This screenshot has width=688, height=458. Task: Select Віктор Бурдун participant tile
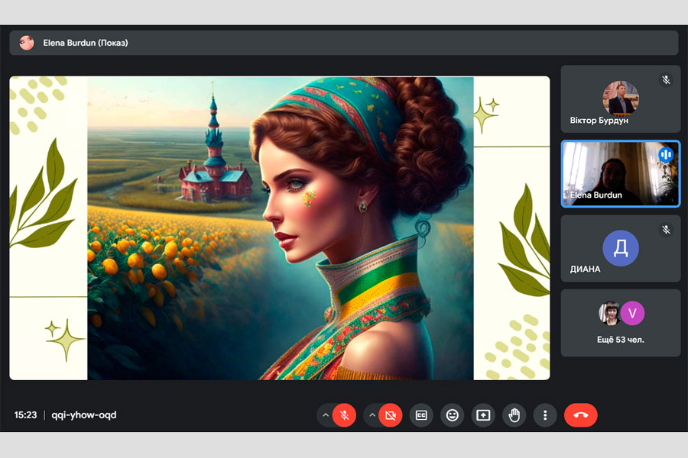click(621, 99)
